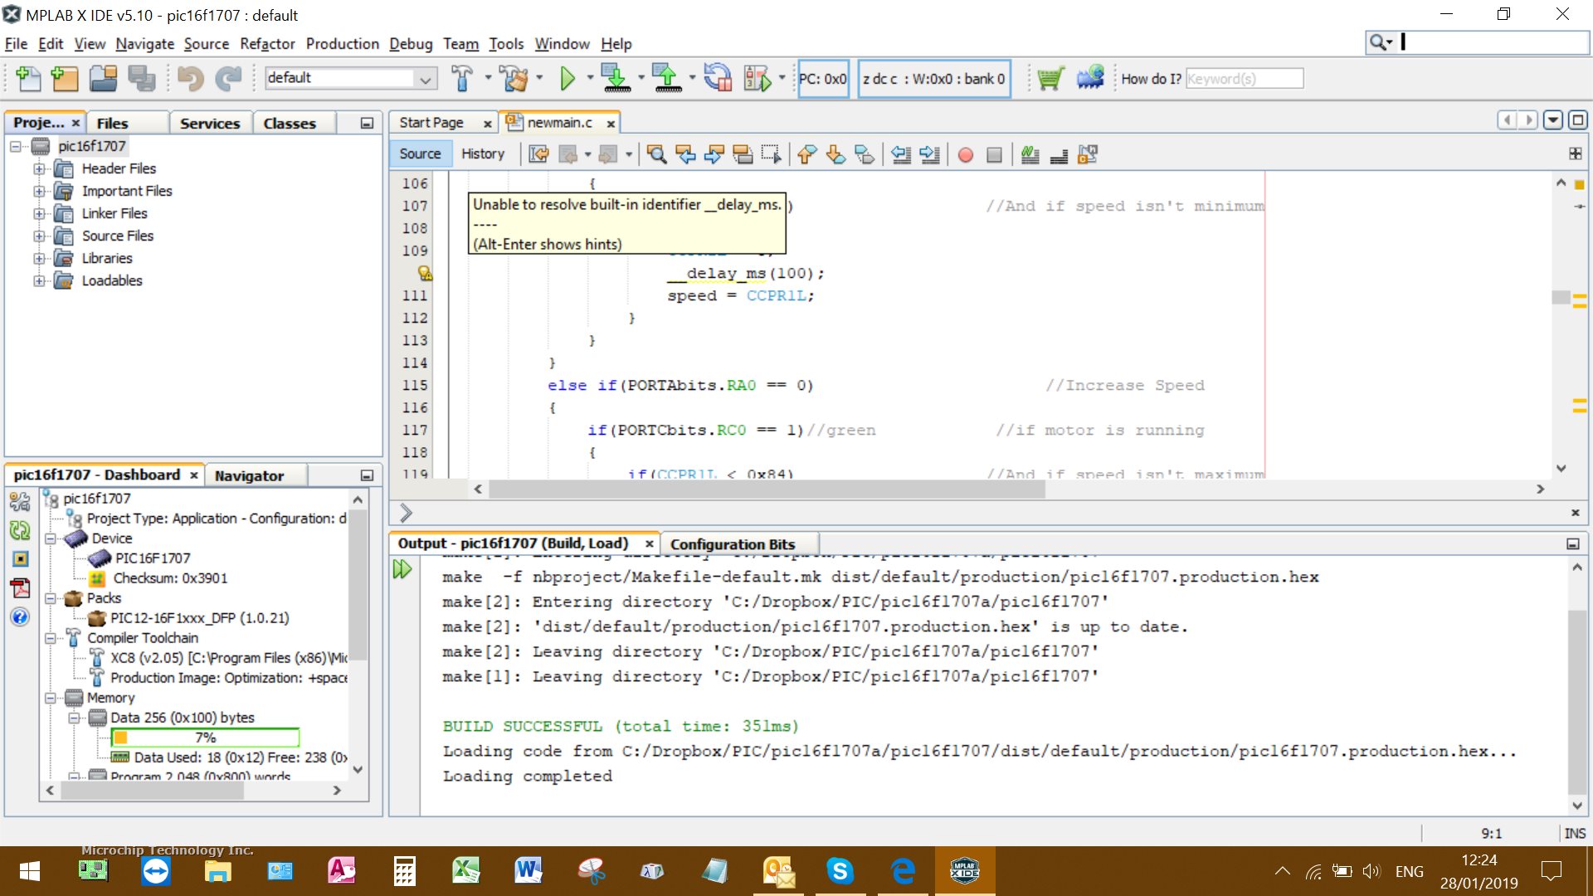Switch to Configuration Bits tab
This screenshot has width=1593, height=896.
coord(732,544)
